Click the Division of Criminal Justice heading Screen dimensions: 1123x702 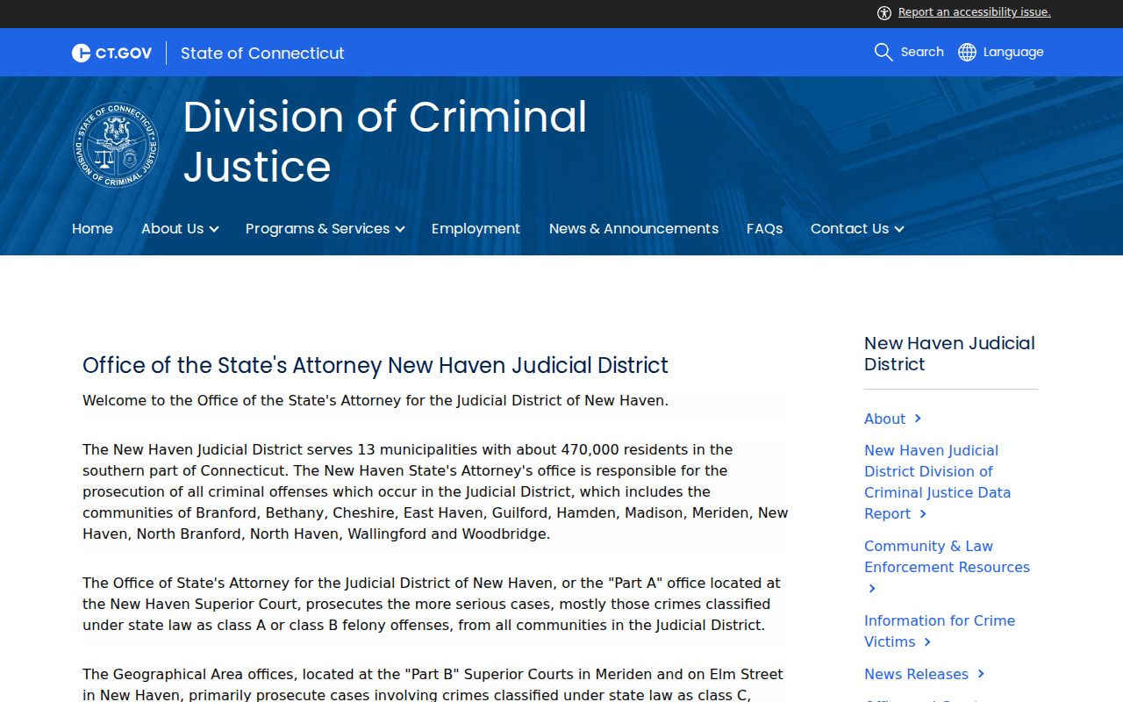pos(385,141)
